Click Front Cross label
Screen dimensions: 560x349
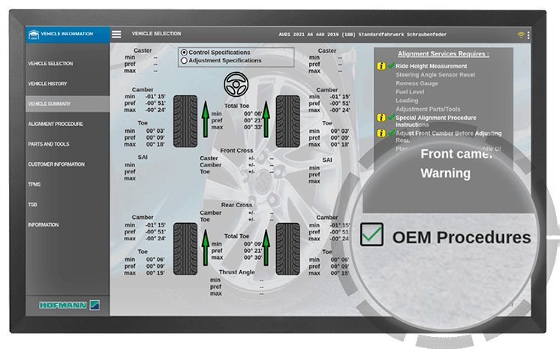click(x=236, y=151)
